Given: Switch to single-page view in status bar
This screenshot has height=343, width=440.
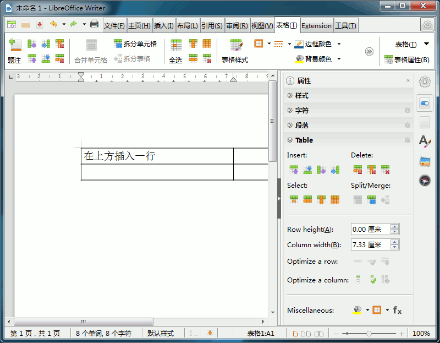Looking at the screenshot, I should coord(295,334).
